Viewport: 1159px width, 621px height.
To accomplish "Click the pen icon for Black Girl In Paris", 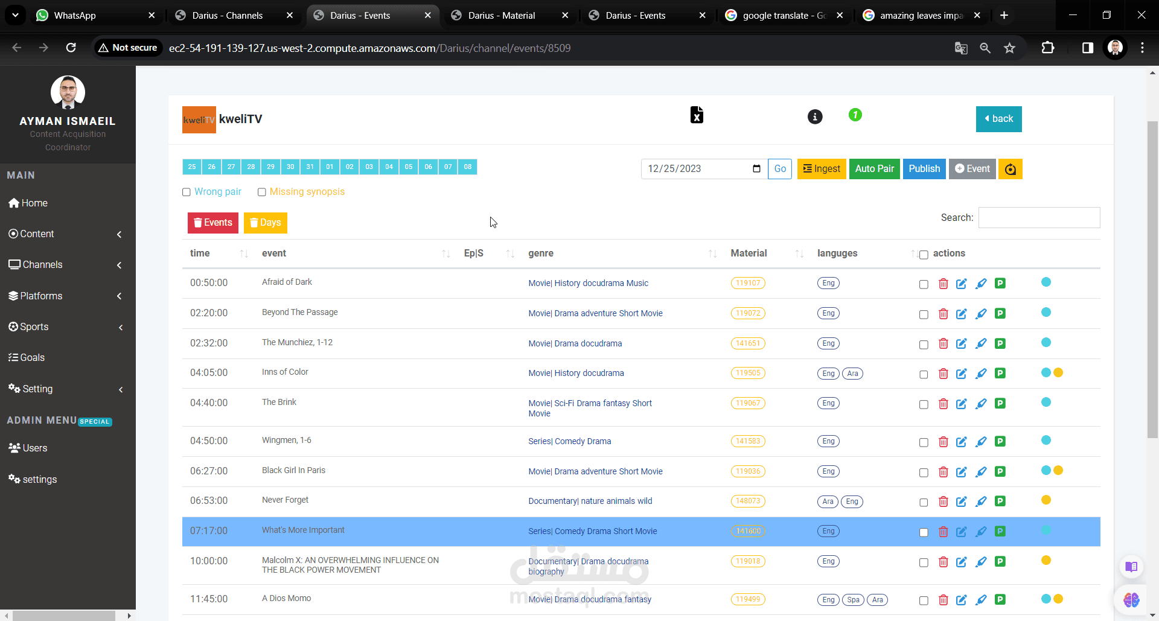I will [x=981, y=472].
